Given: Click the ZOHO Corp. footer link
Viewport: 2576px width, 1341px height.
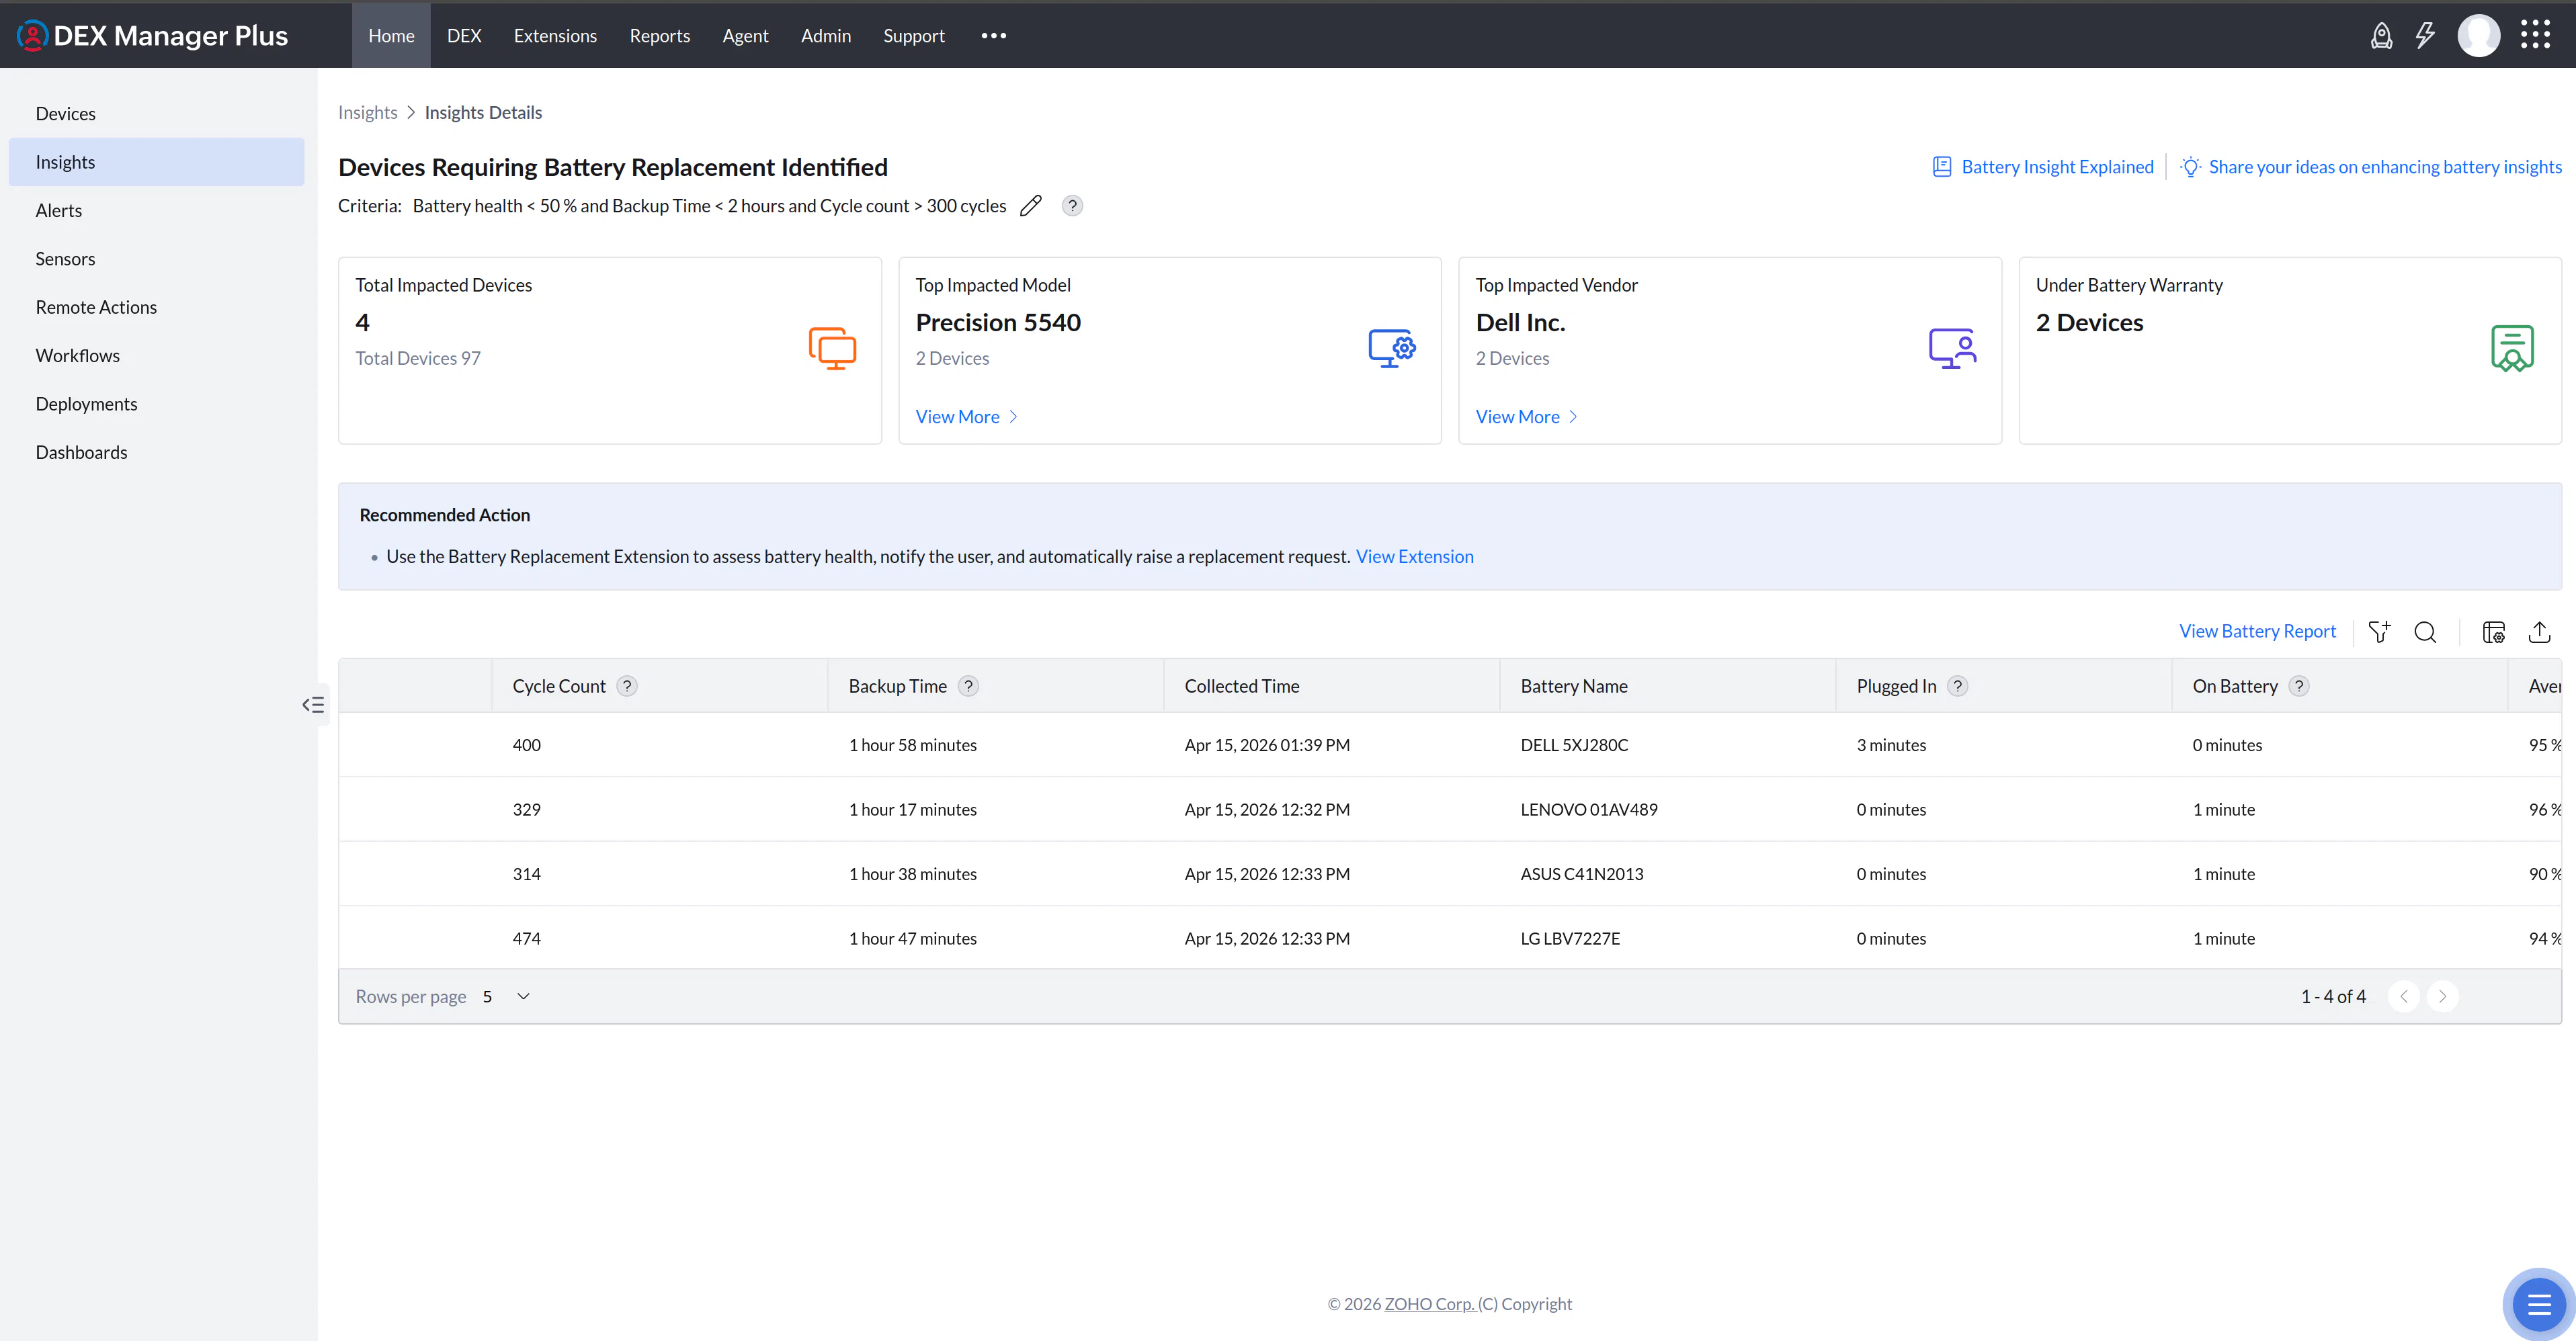Looking at the screenshot, I should (x=1430, y=1304).
